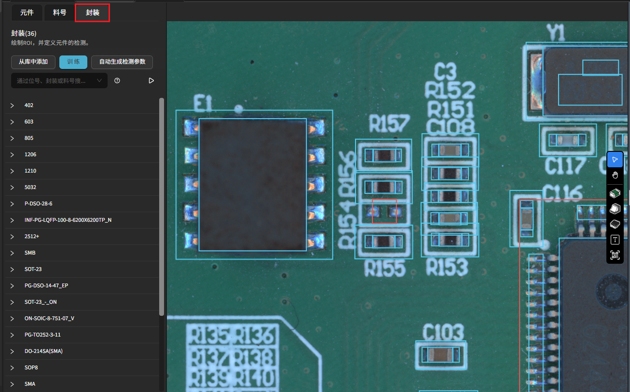Pick the white angled component tool
Screen dimensions: 630x392
615,209
